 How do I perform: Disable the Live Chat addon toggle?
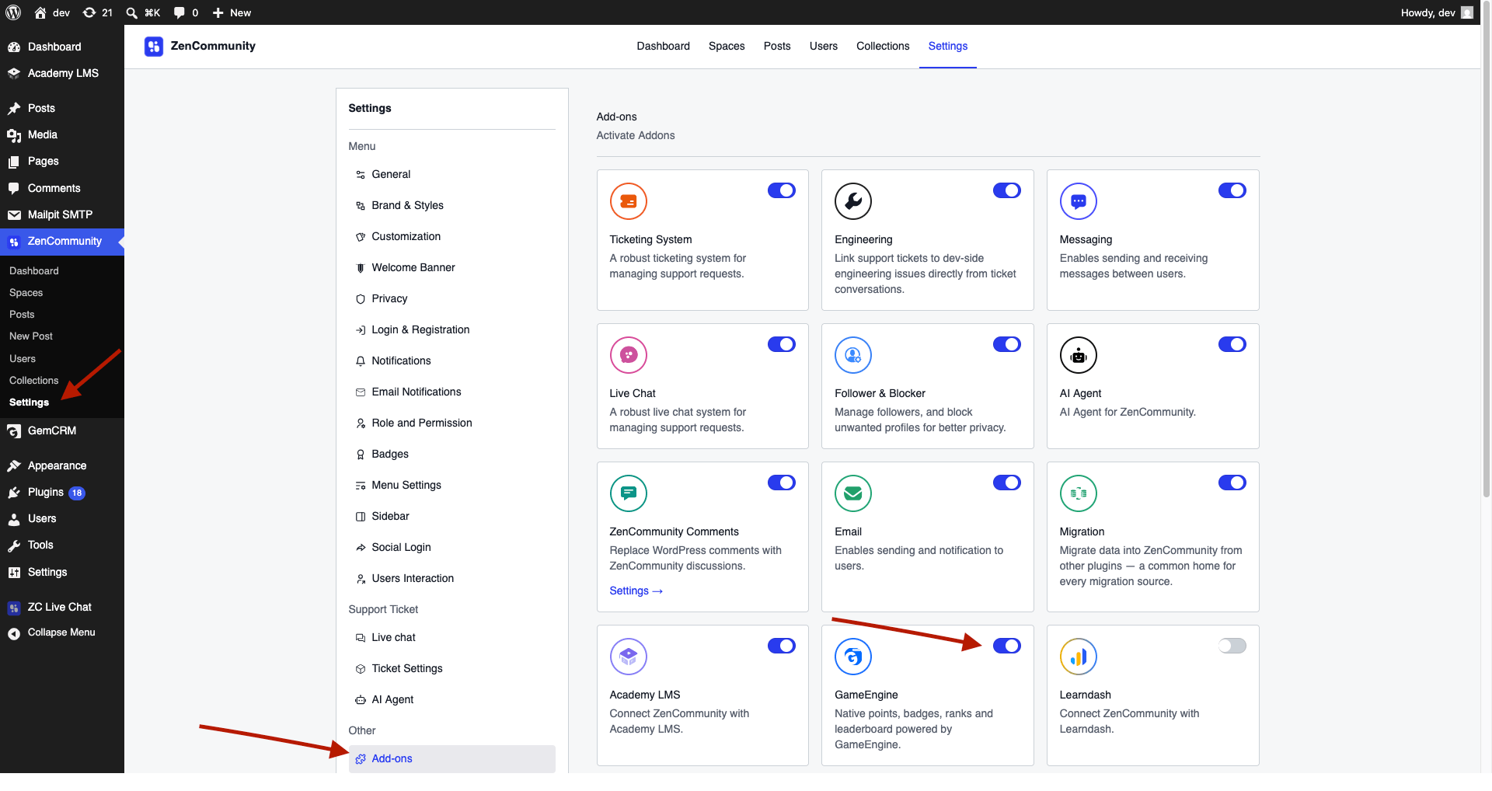coord(782,344)
